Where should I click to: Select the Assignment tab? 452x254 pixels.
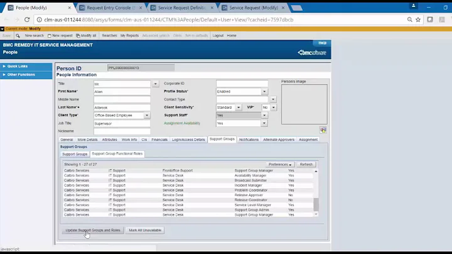(308, 140)
